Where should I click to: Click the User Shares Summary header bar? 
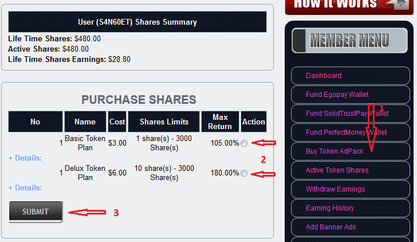pos(137,22)
